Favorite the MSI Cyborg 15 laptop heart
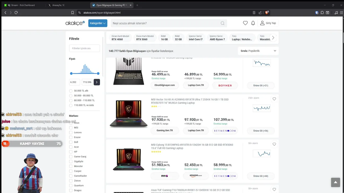Screen dimensions: 344x193 click(274, 144)
